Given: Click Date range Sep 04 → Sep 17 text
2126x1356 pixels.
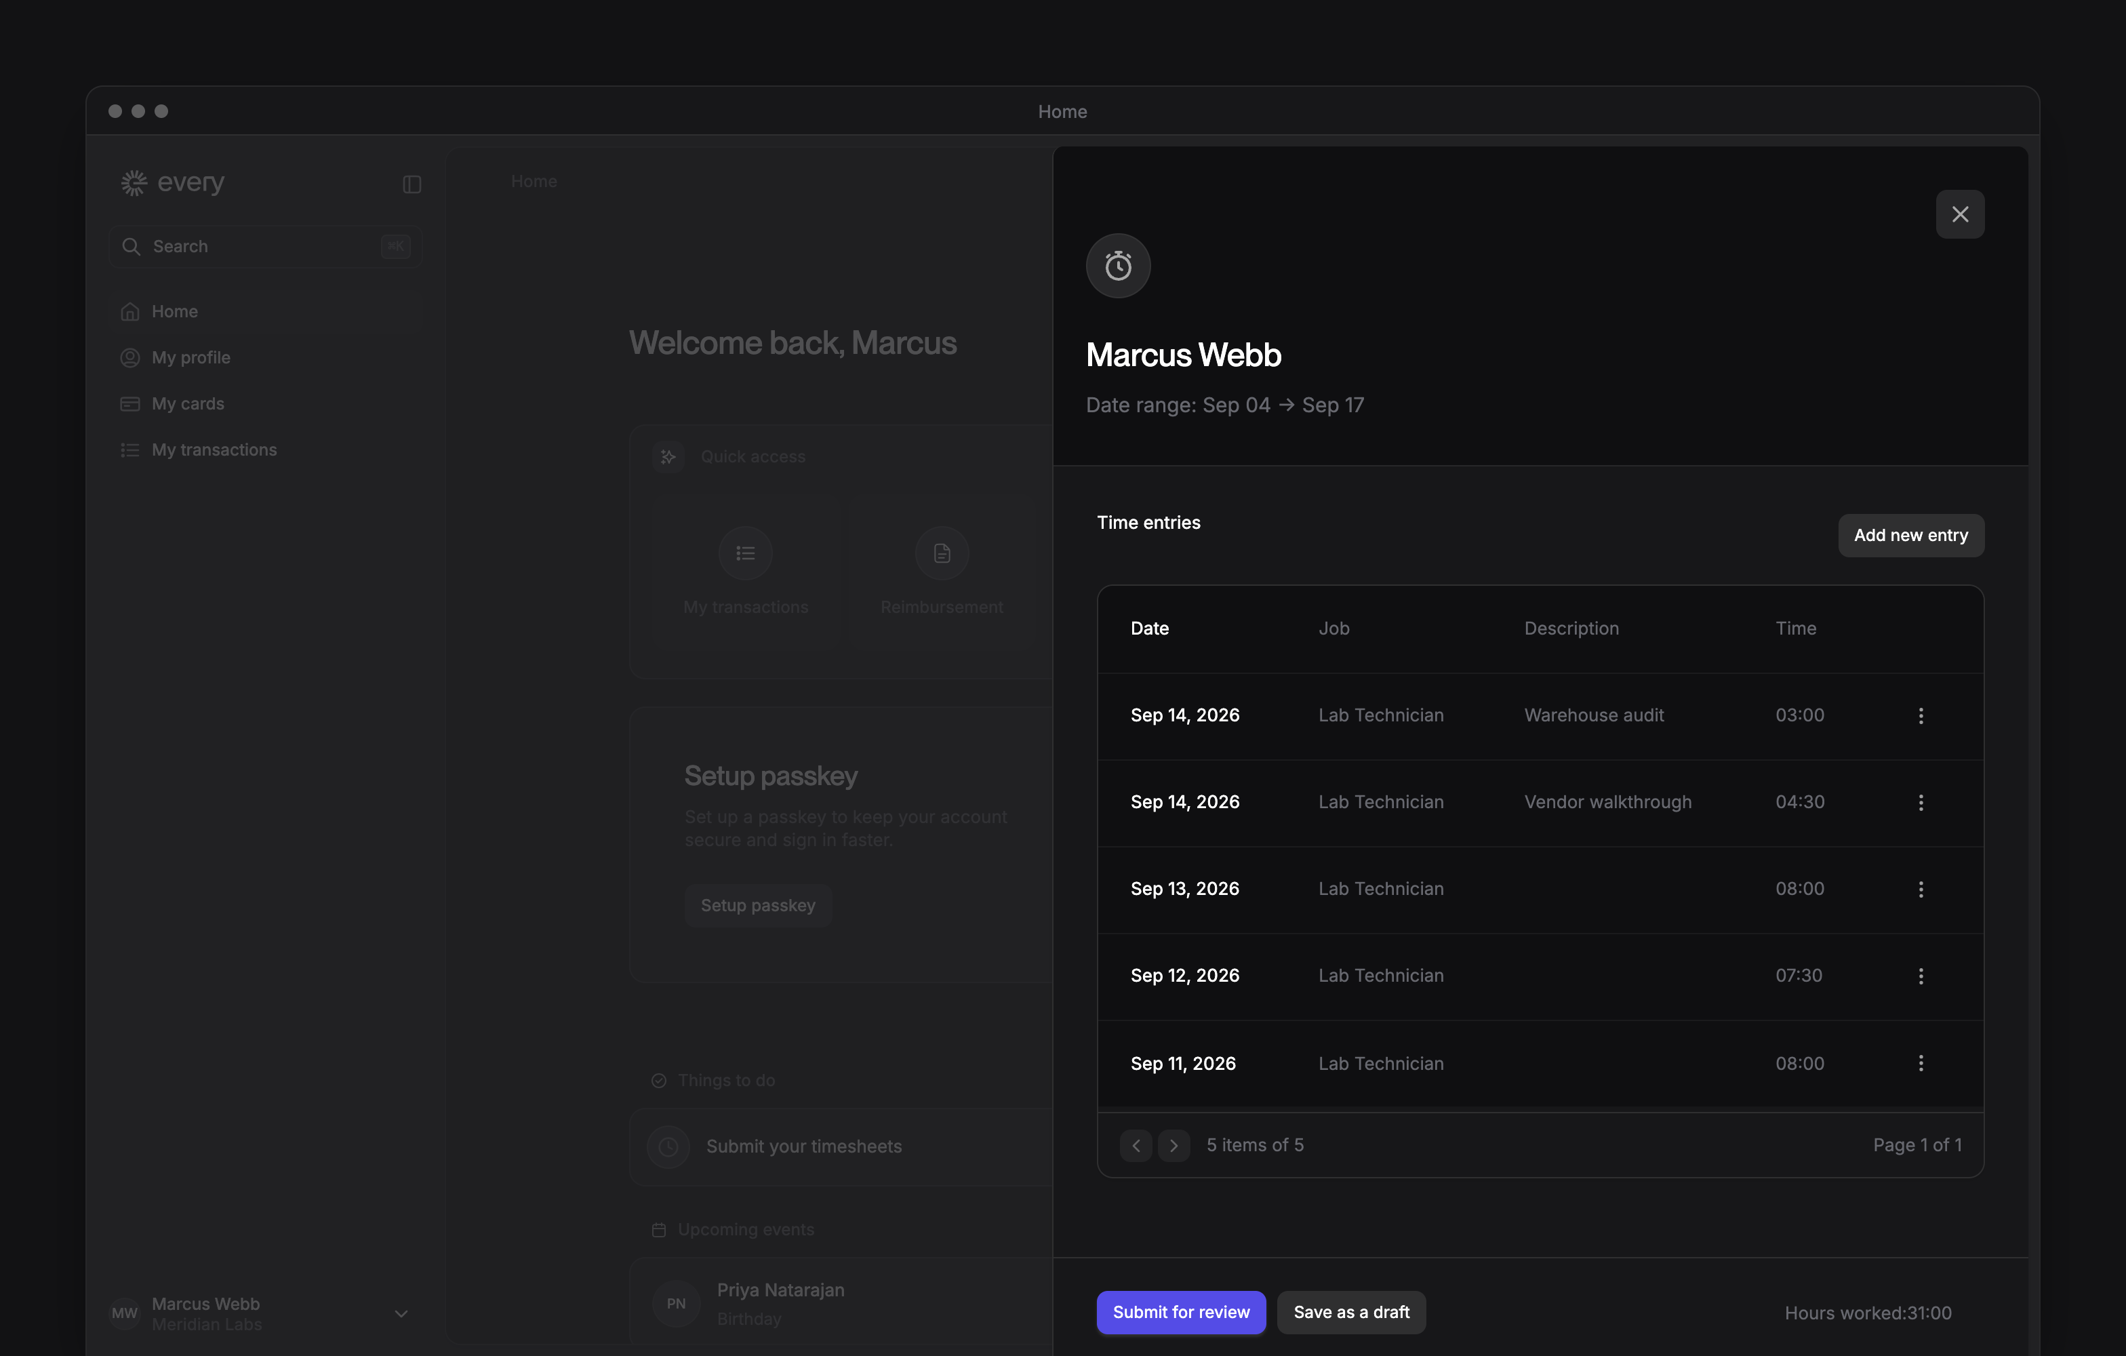Looking at the screenshot, I should 1224,405.
